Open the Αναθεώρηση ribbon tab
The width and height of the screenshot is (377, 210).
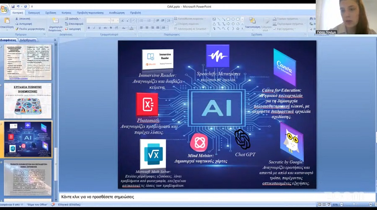click(x=117, y=13)
